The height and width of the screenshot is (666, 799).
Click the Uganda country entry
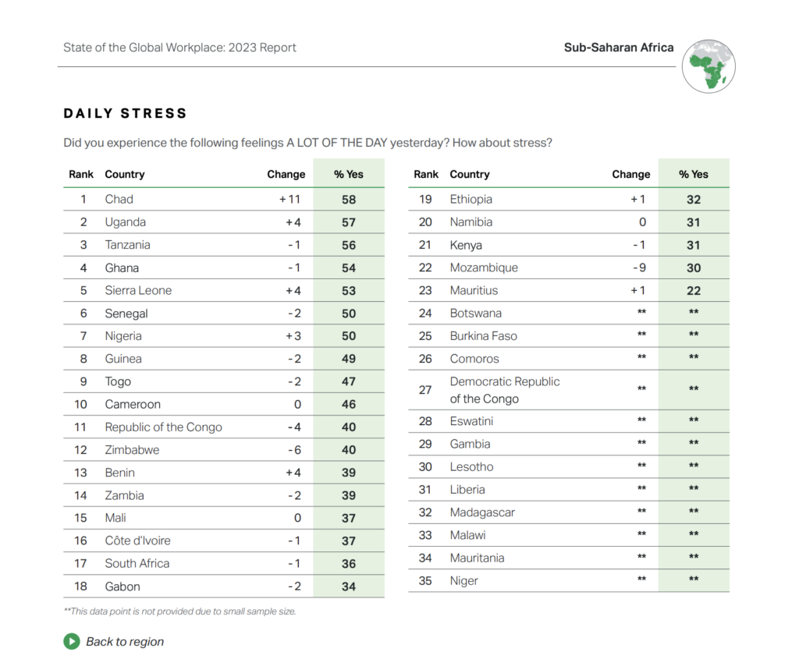click(126, 222)
